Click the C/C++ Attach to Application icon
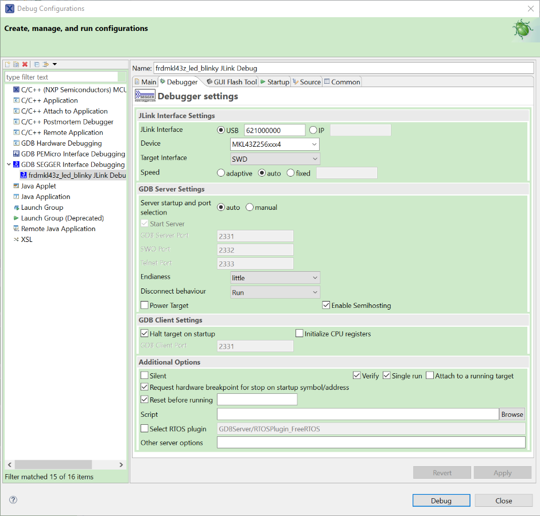The image size is (540, 516). [x=16, y=111]
